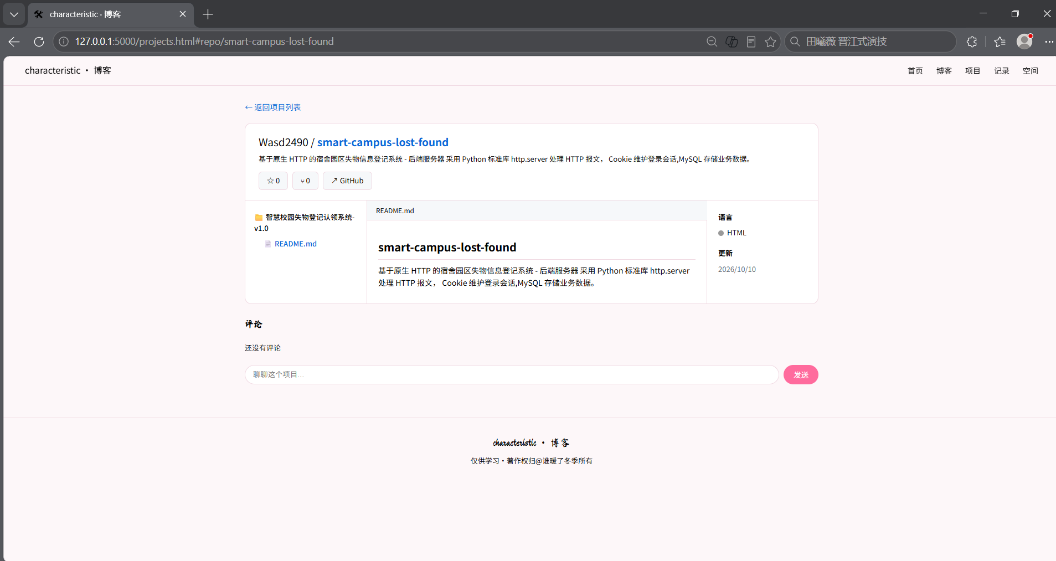Click the README.md file header tab
Viewport: 1056px width, 561px height.
395,211
